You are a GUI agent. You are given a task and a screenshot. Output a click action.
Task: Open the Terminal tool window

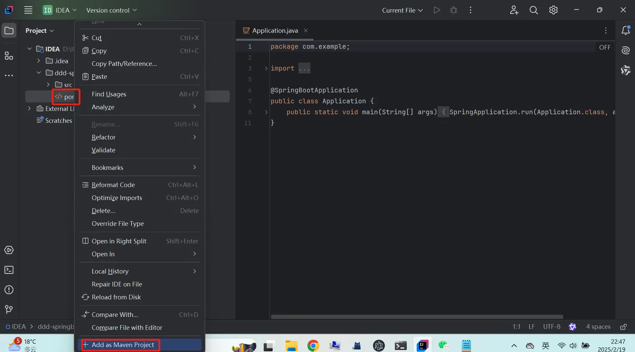pyautogui.click(x=9, y=270)
